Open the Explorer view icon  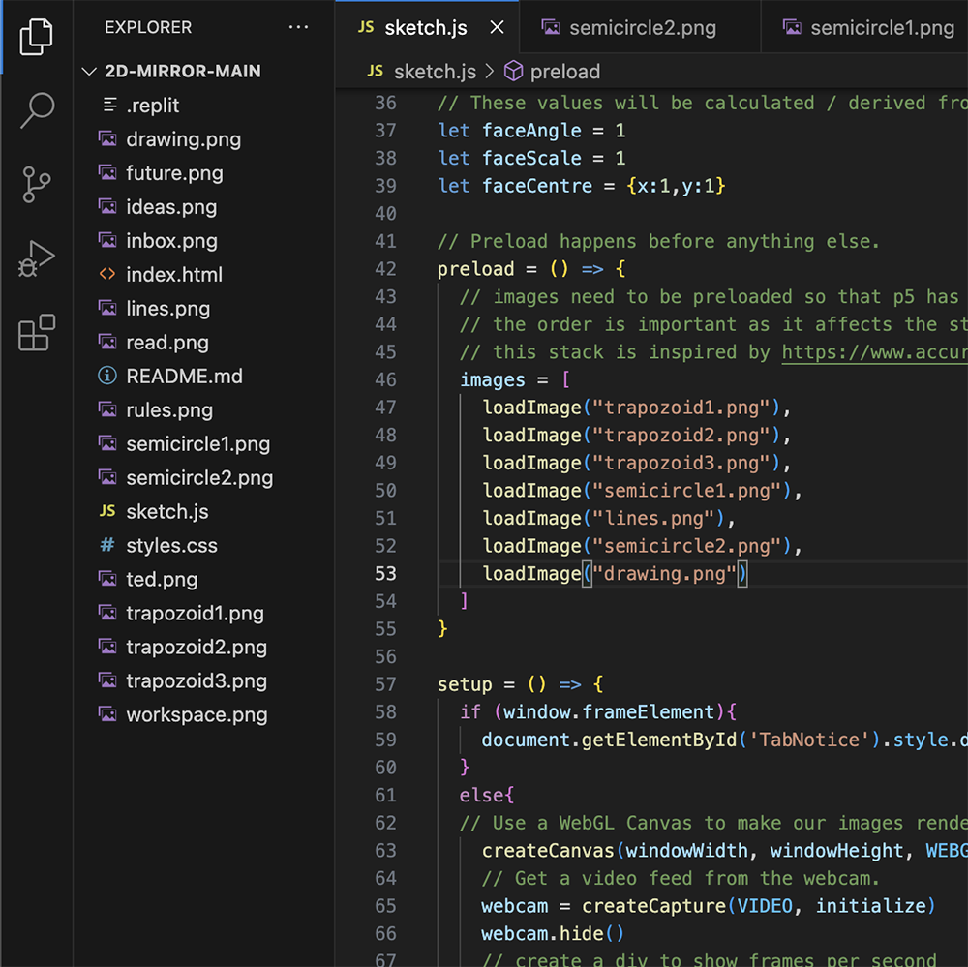(x=36, y=36)
